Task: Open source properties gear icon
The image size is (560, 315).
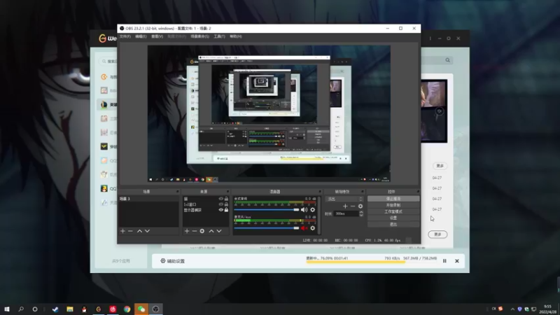Action: coord(202,231)
